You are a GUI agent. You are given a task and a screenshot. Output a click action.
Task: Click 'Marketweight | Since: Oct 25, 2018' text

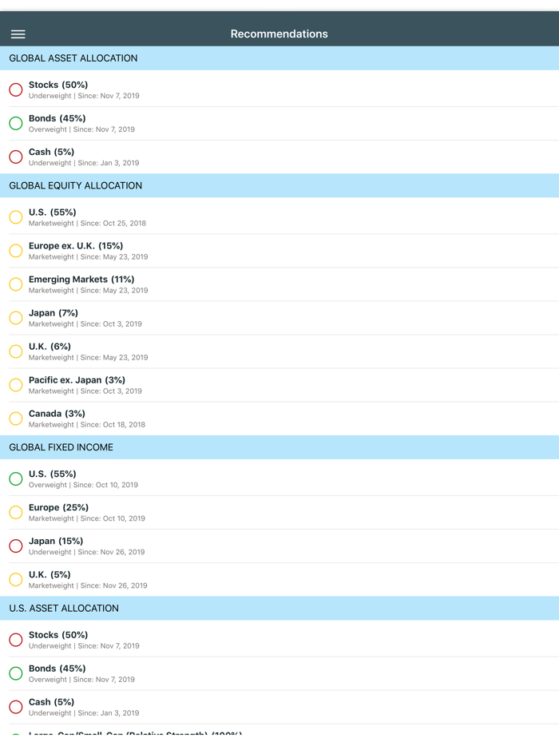coord(87,223)
